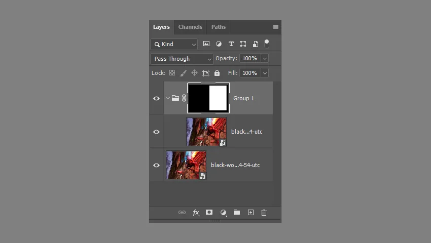Switch to the Channels tab
This screenshot has width=431, height=243.
pos(190,27)
